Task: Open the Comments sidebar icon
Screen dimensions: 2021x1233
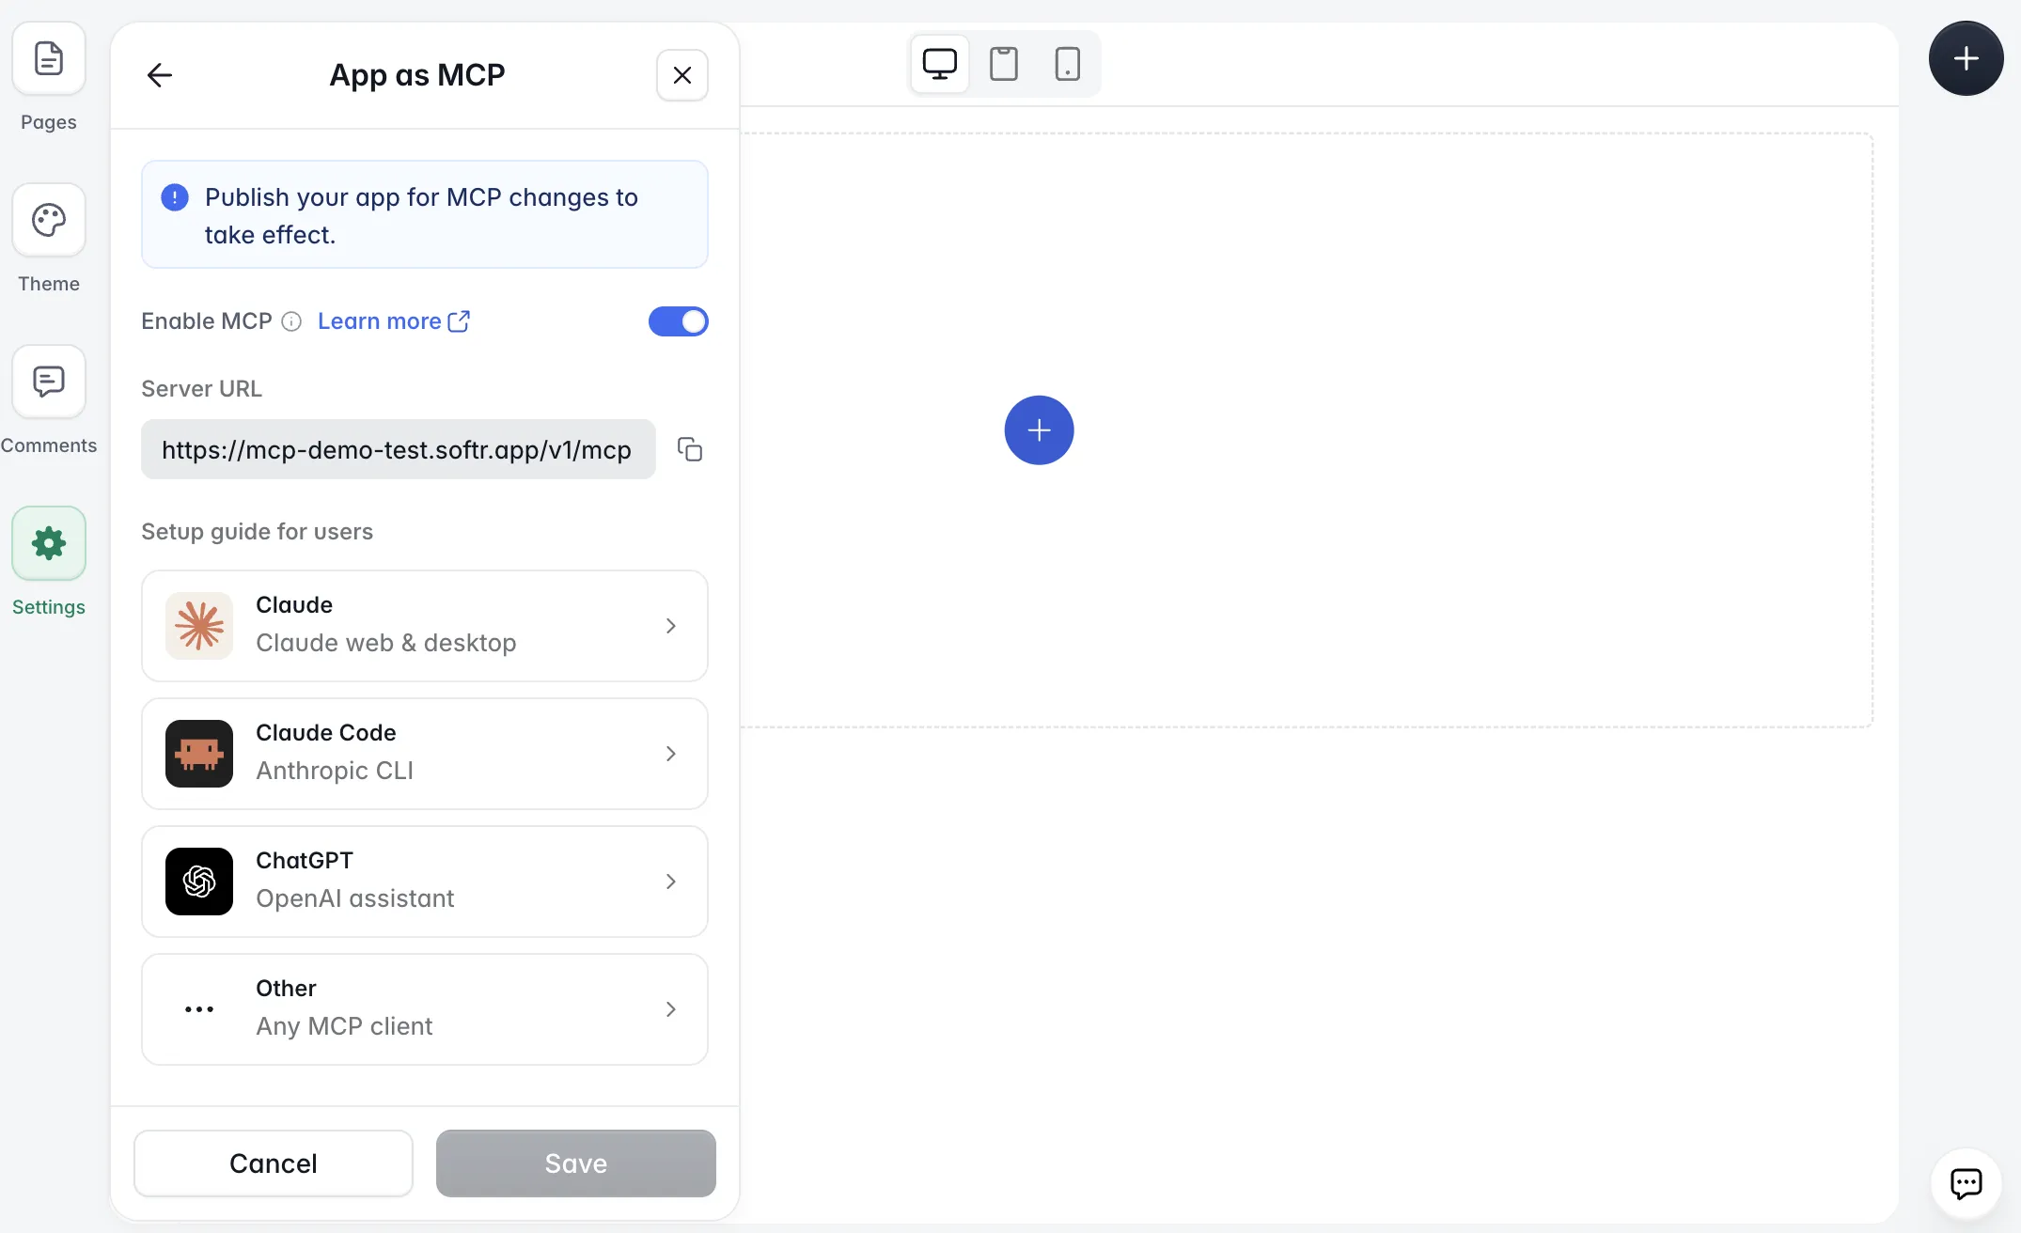Action: click(49, 382)
